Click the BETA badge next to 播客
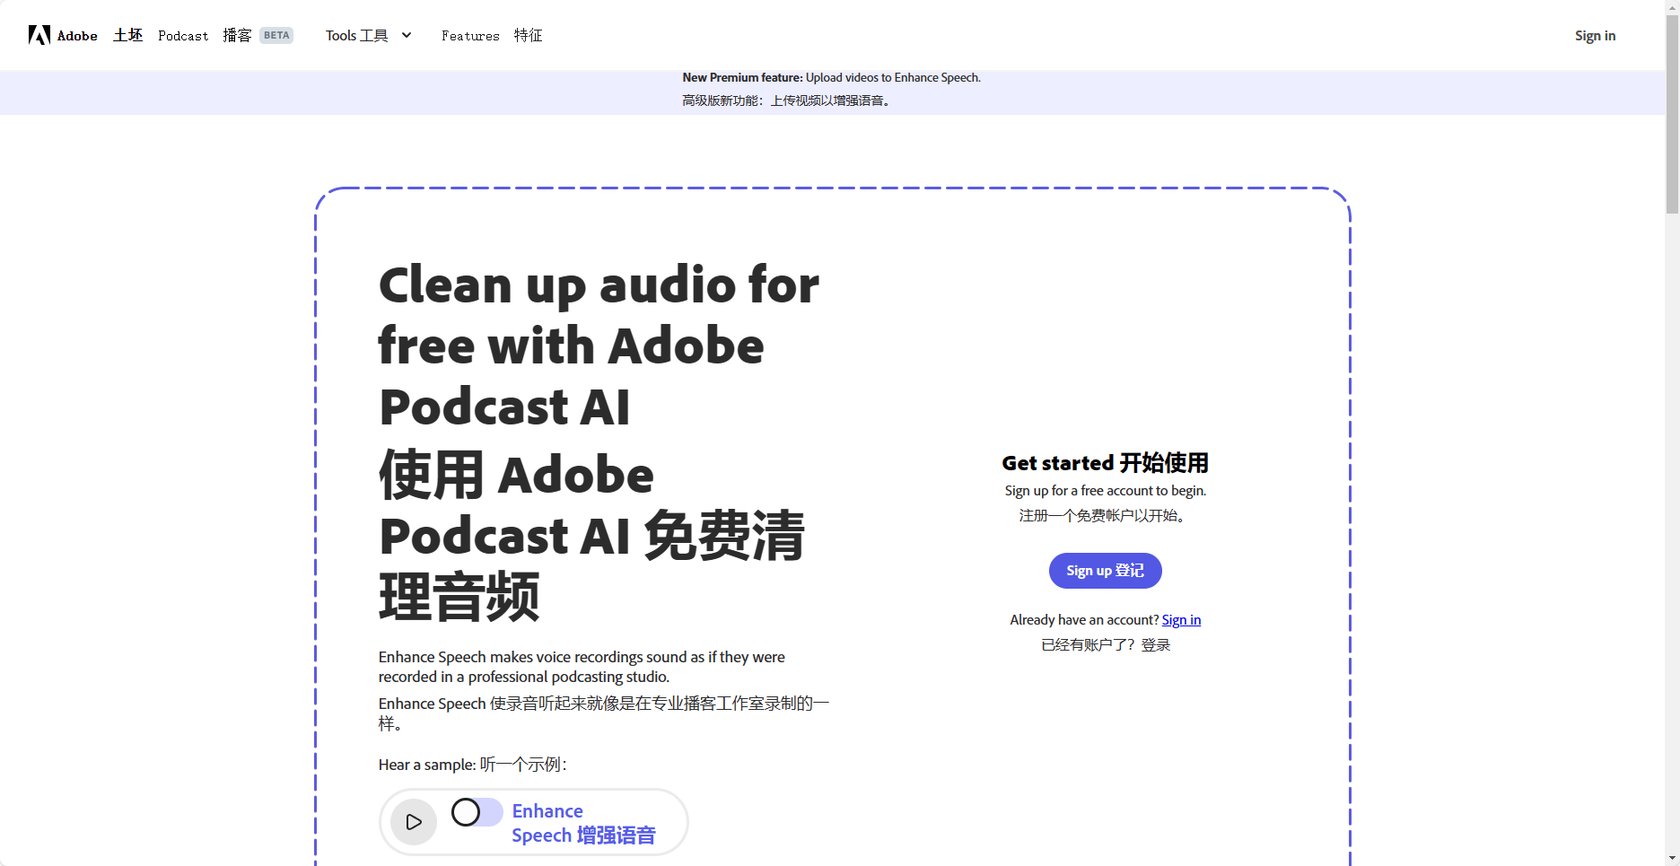This screenshot has width=1680, height=866. [276, 34]
